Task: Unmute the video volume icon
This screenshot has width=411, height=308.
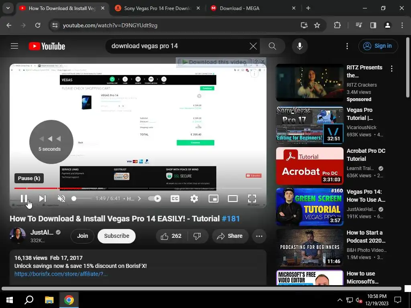Action: pos(61,199)
